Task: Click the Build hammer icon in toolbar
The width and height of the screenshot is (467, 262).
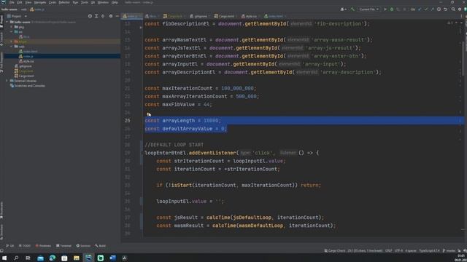Action: coord(352,9)
